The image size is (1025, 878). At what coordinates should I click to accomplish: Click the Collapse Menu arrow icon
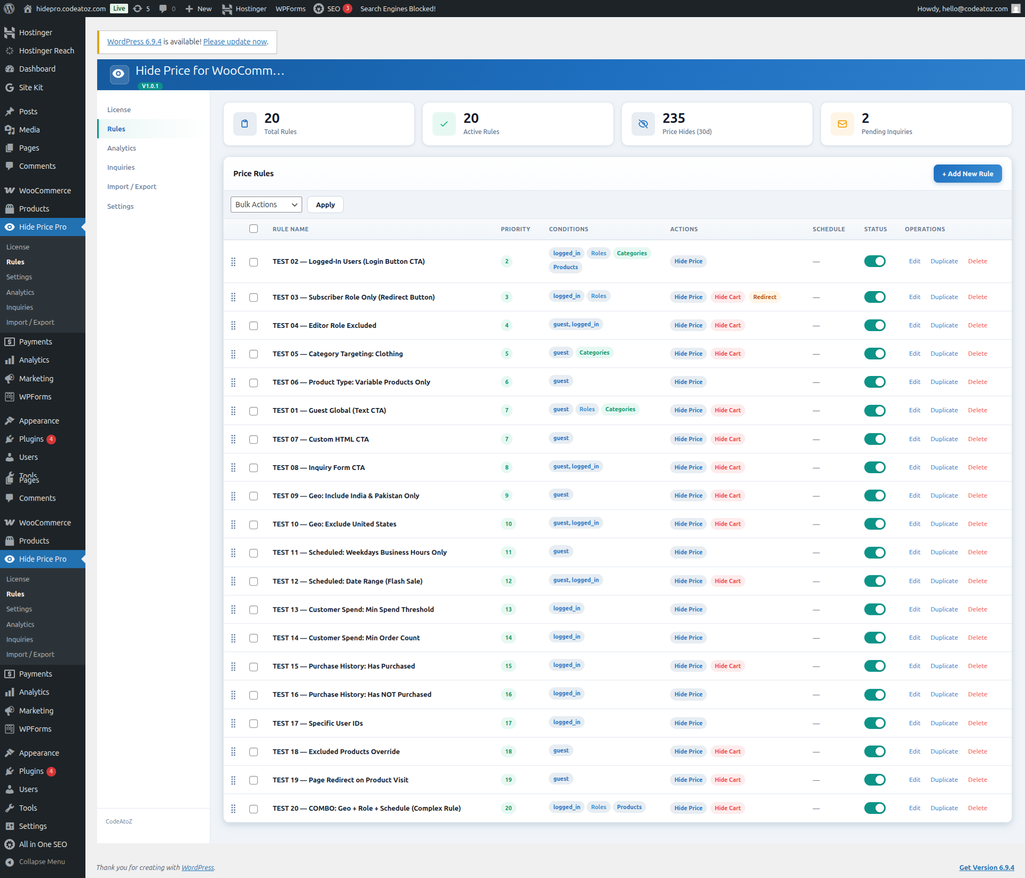(10, 862)
